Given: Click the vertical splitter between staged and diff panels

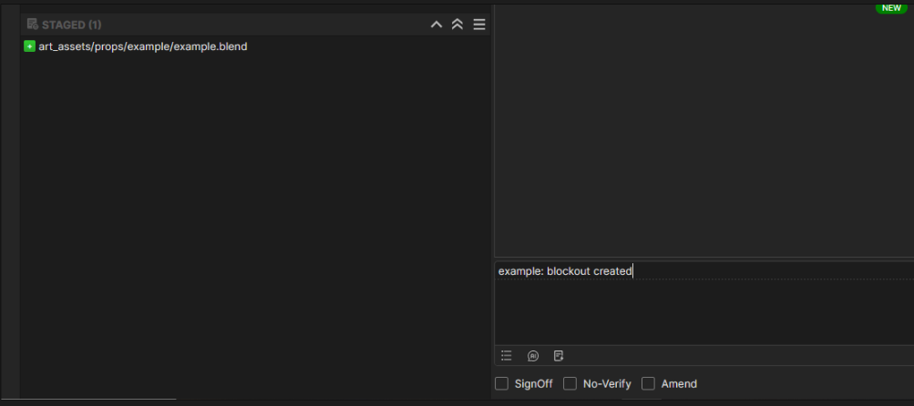Looking at the screenshot, I should tap(492, 200).
